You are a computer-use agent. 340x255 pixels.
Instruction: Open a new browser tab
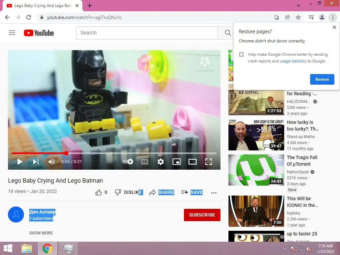(90, 6)
